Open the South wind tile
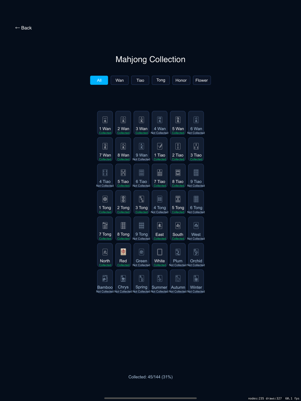Image resolution: width=301 pixels, height=401 pixels. coord(178,229)
